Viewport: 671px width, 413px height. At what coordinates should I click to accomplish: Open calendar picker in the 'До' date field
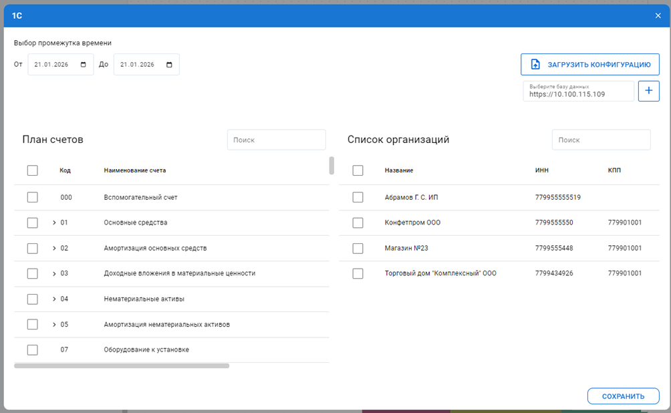point(169,65)
